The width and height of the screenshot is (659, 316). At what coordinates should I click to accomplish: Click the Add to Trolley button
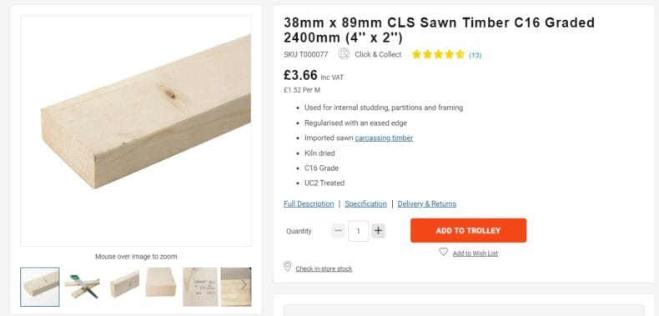click(x=468, y=230)
